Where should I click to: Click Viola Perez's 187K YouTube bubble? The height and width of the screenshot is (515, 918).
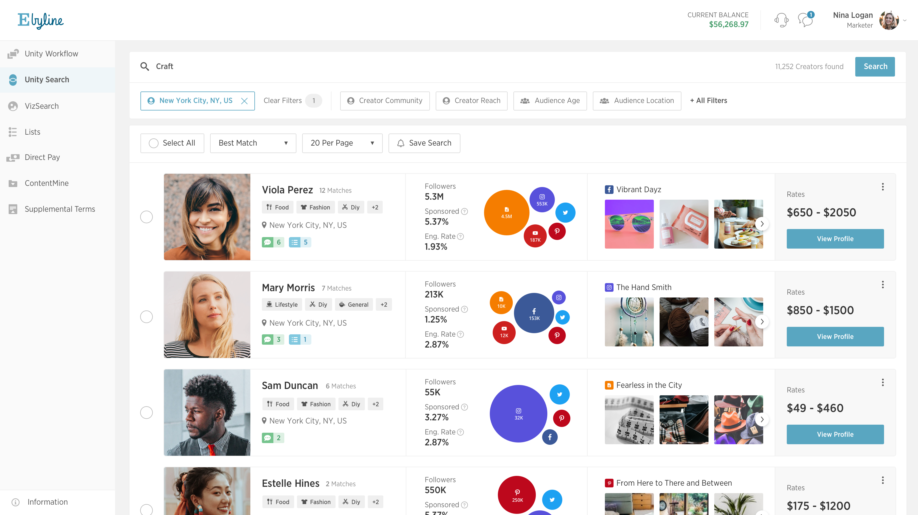click(535, 236)
